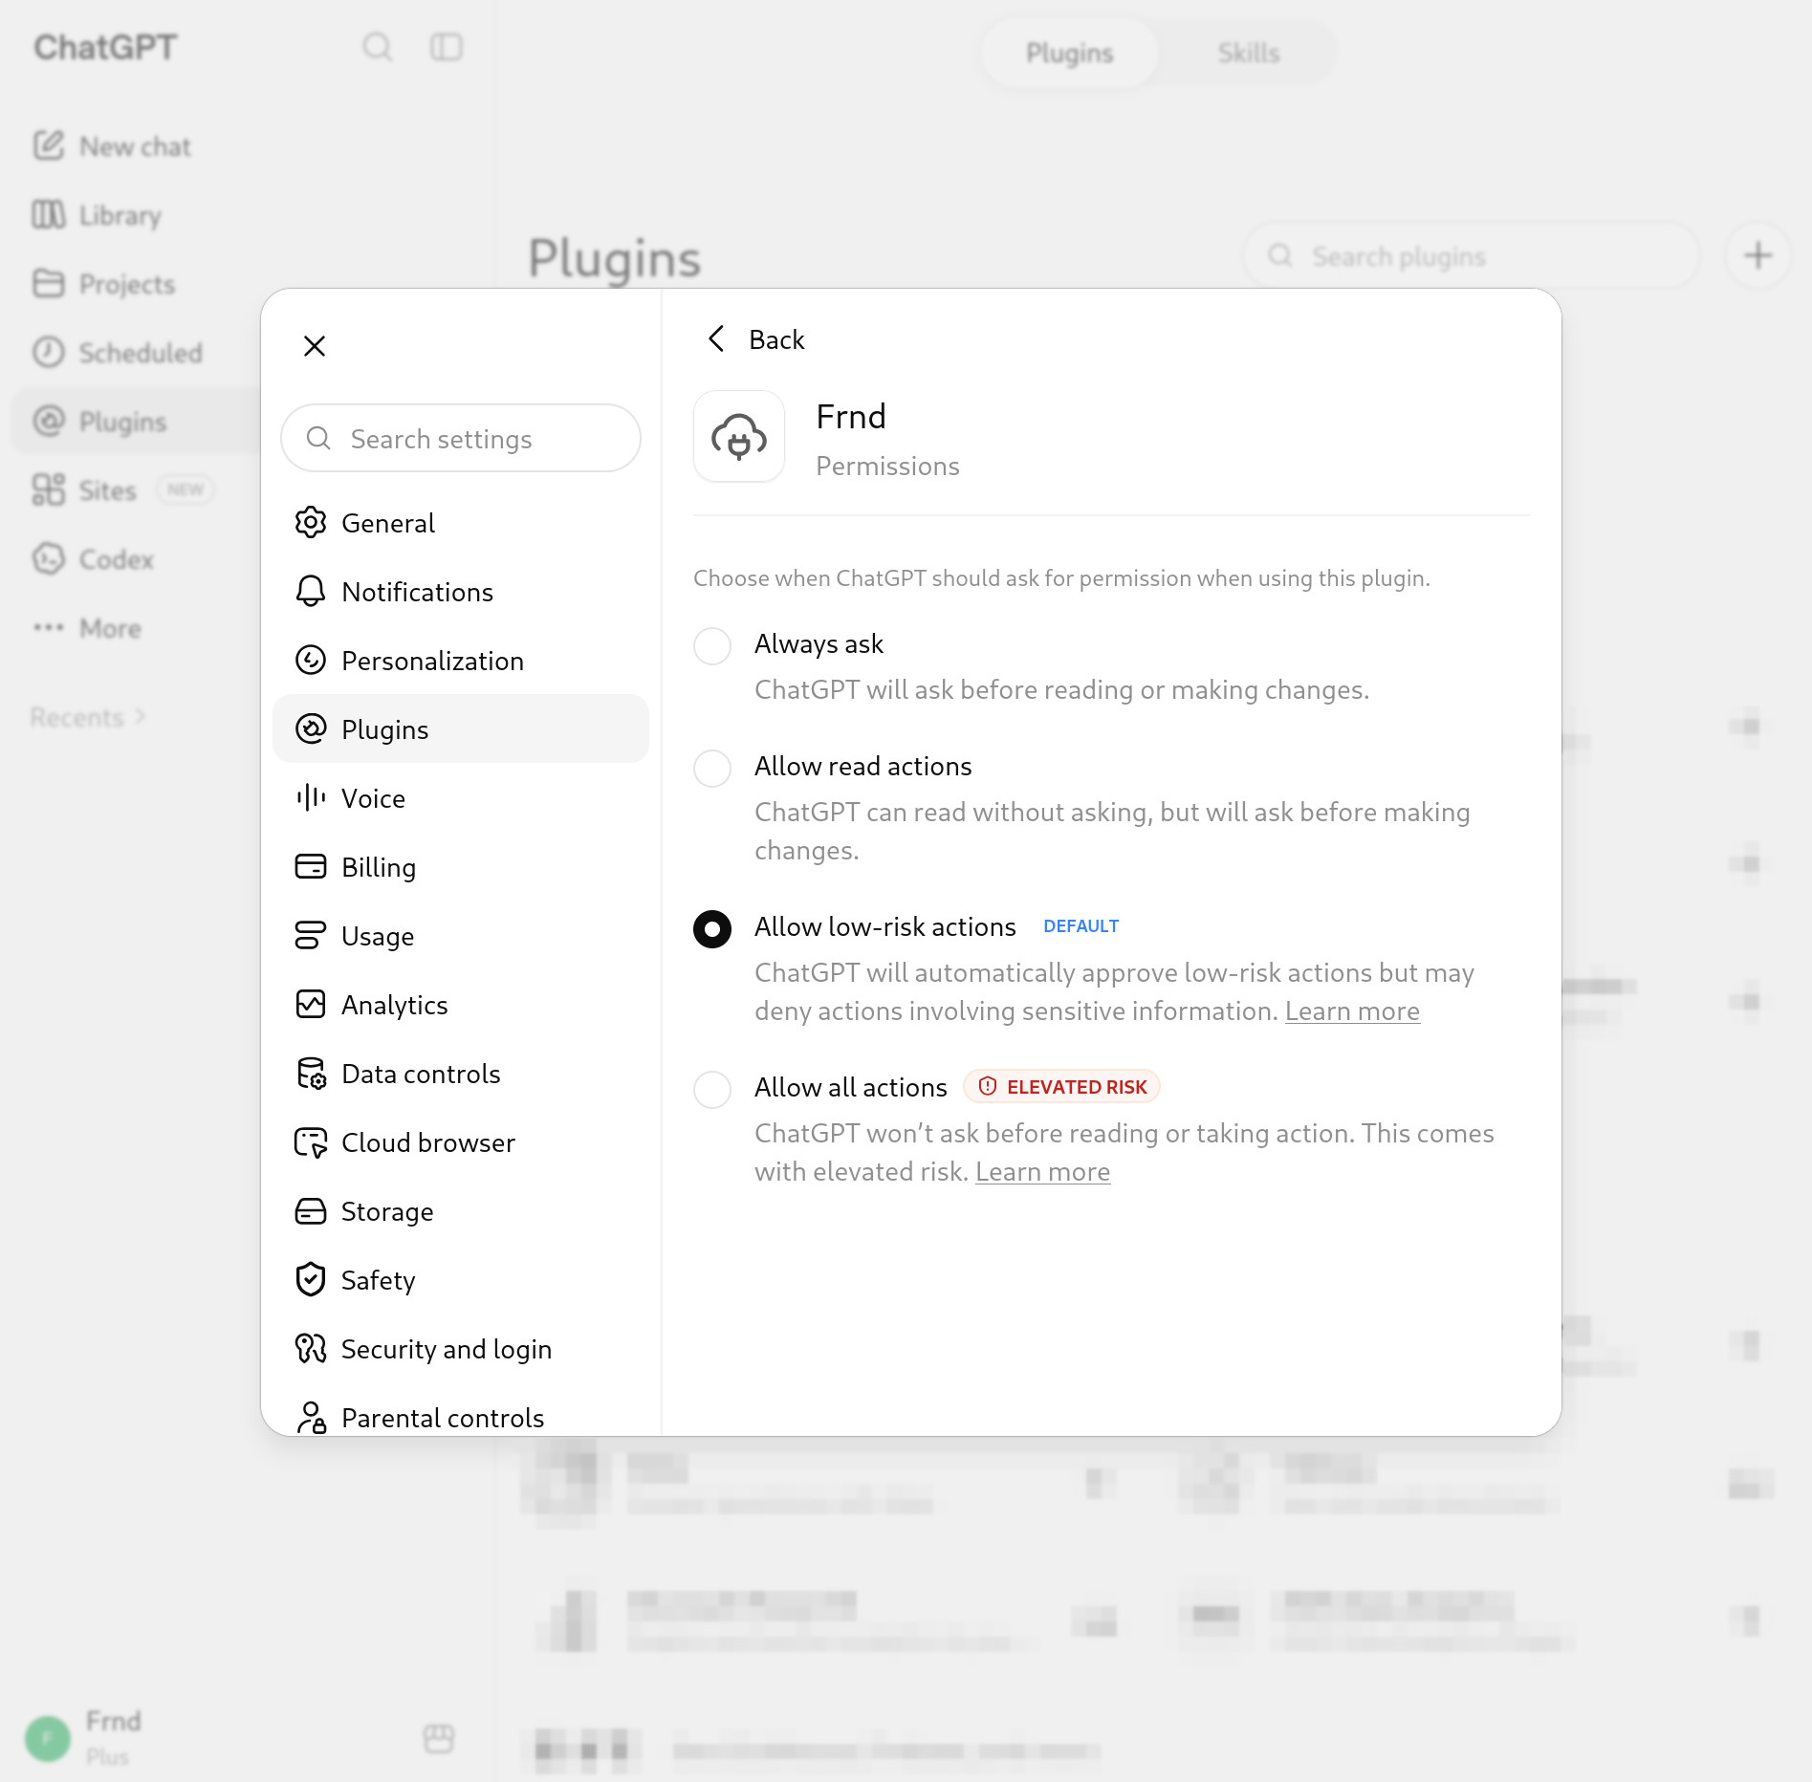Click the DEFAULT label beside low-risk actions

tap(1081, 926)
